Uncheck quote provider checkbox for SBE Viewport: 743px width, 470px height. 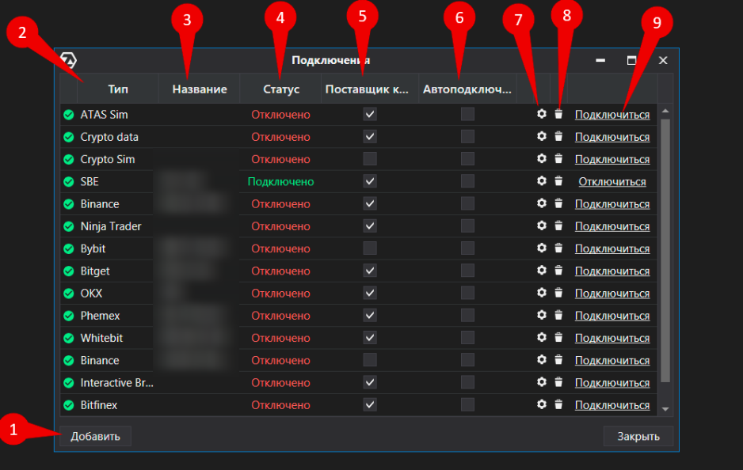pos(370,181)
